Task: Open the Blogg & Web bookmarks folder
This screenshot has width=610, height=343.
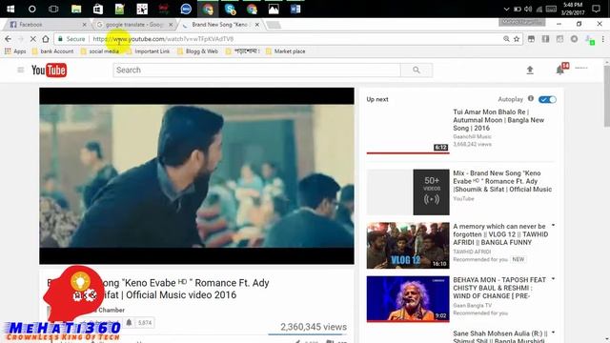Action: coord(197,50)
